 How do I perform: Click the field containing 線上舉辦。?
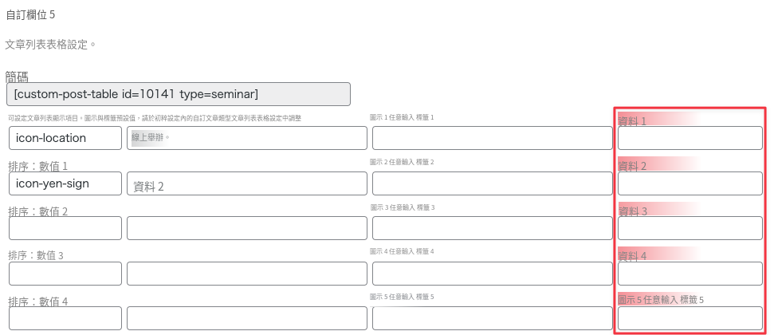(x=247, y=138)
